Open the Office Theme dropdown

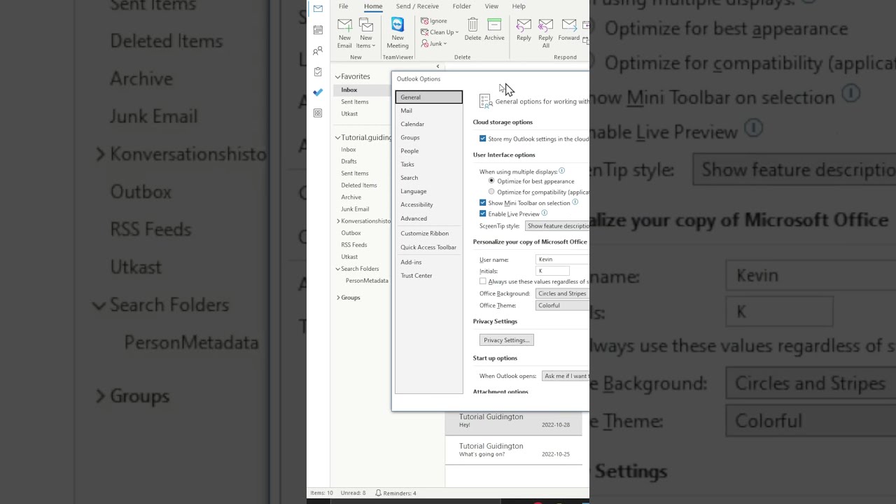point(562,305)
